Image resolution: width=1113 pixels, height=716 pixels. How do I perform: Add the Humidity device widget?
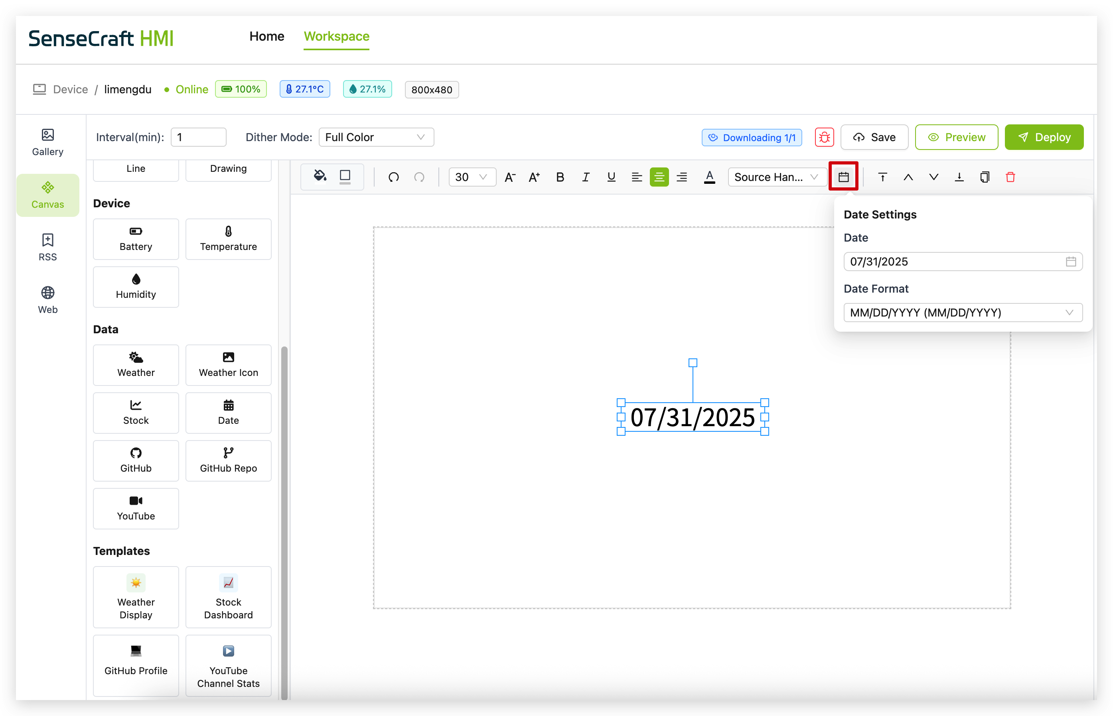(x=136, y=287)
